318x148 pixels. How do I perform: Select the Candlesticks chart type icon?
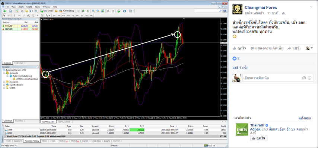pos(83,11)
